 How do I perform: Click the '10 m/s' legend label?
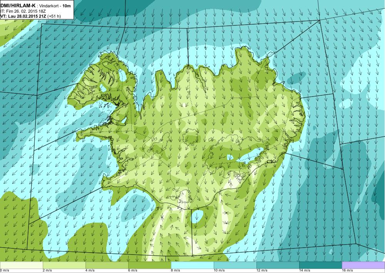(219, 271)
